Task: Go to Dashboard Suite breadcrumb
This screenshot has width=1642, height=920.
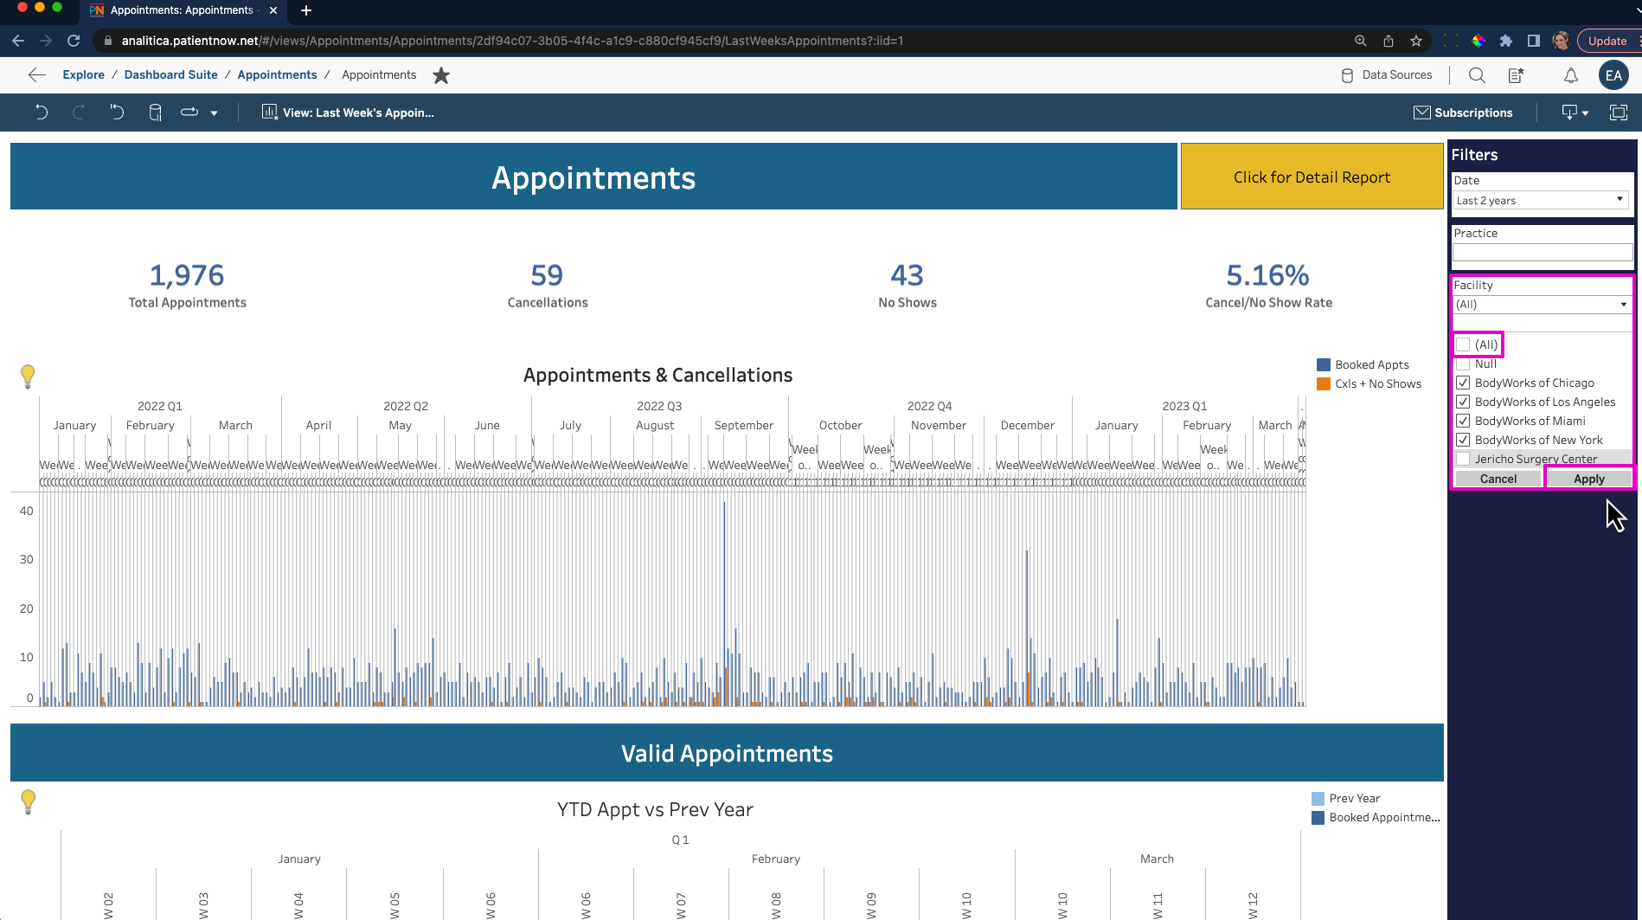Action: point(170,74)
